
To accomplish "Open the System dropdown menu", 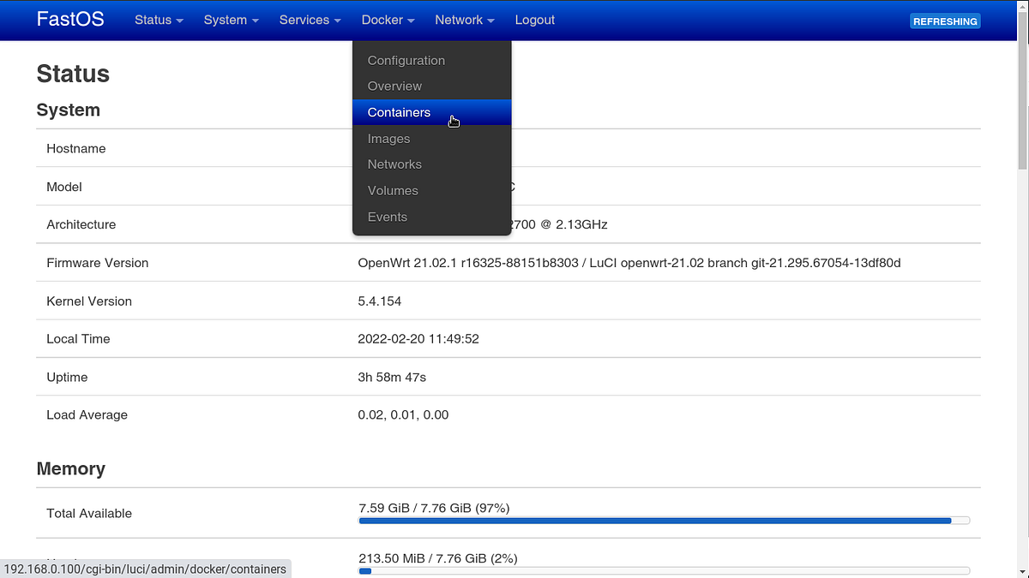I will coord(231,20).
